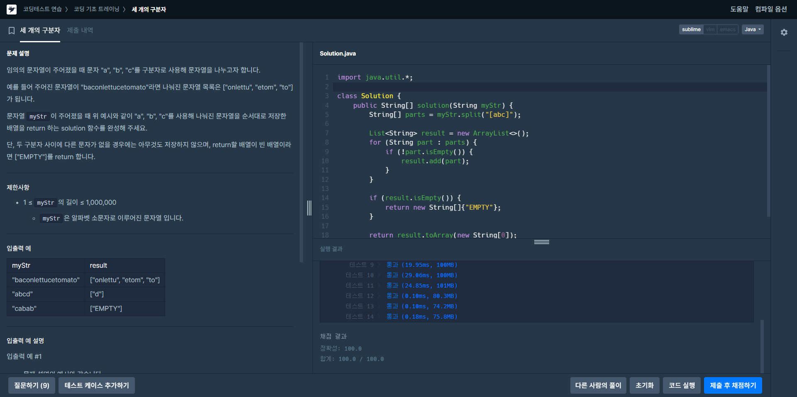Click table cell "cabab"

click(46, 308)
